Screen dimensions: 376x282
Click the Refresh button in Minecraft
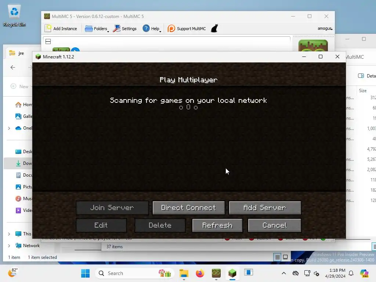coord(217,225)
